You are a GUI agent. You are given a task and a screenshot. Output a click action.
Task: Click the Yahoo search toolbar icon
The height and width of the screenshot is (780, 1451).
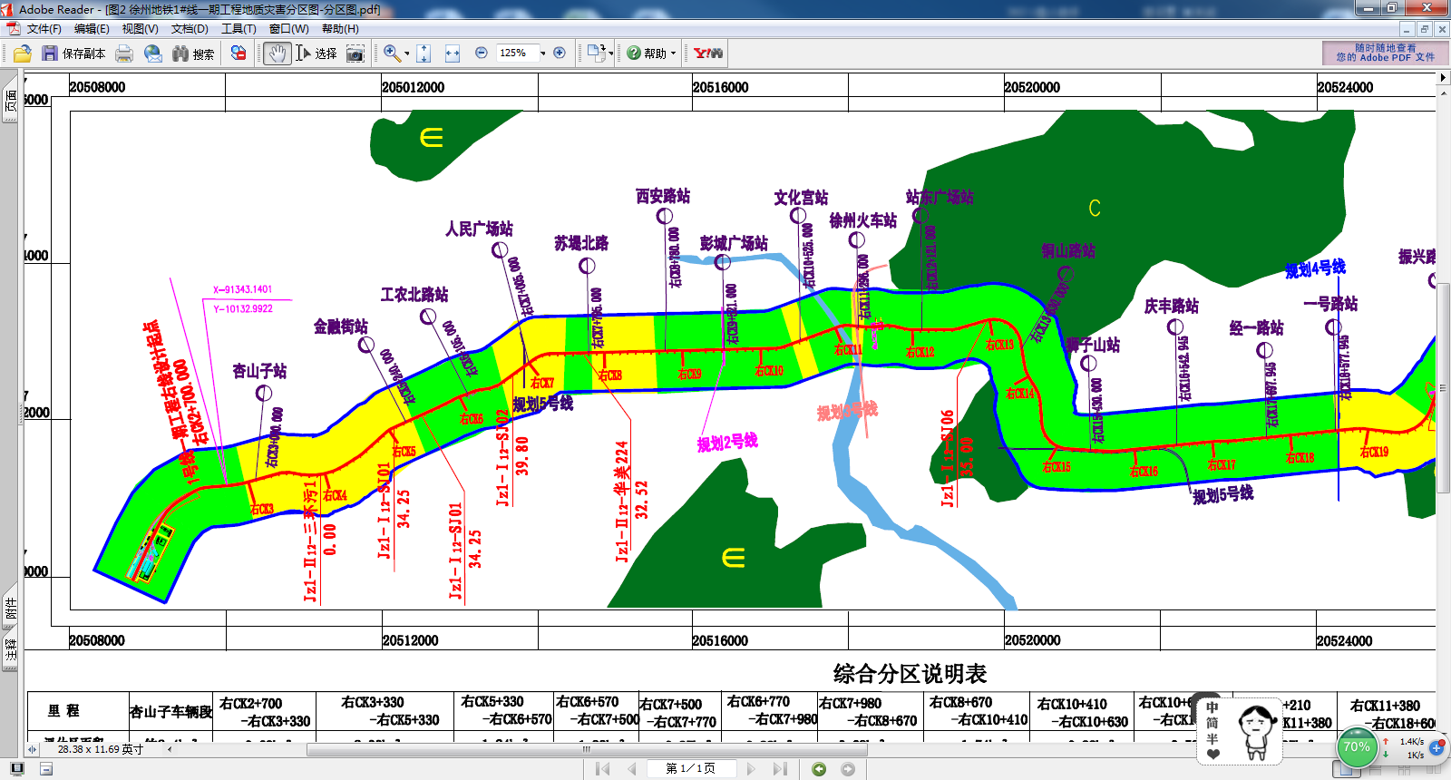click(708, 54)
